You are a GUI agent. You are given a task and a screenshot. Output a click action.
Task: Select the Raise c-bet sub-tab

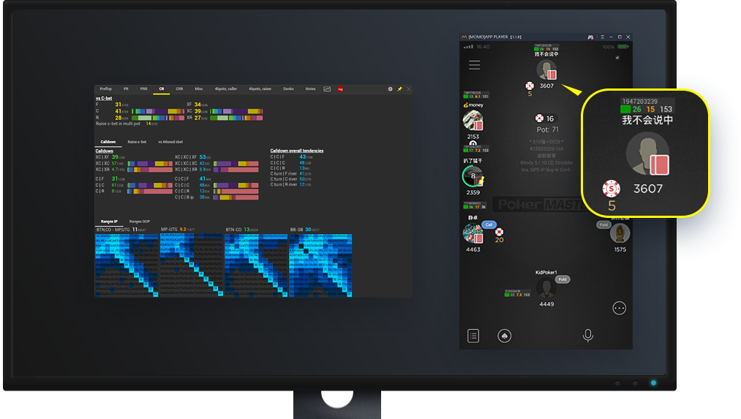click(137, 141)
